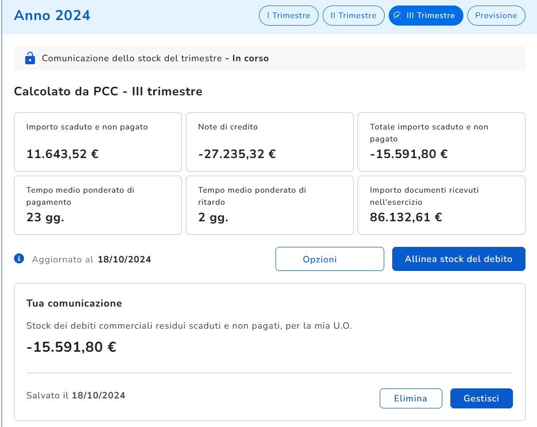Select the Tempo medio ponderato di ritardo card
This screenshot has width=537, height=427.
(x=270, y=205)
